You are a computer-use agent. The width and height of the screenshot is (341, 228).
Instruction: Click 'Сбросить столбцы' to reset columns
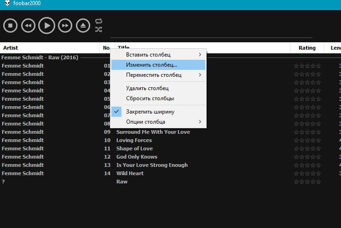(150, 98)
